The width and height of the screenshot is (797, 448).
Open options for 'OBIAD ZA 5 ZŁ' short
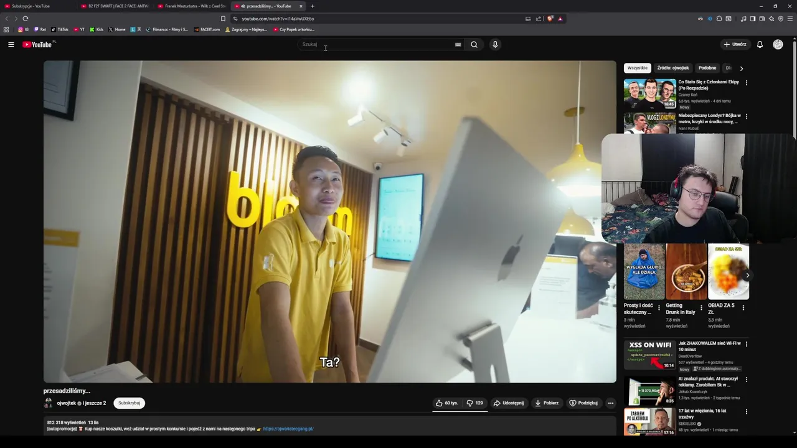pos(743,307)
